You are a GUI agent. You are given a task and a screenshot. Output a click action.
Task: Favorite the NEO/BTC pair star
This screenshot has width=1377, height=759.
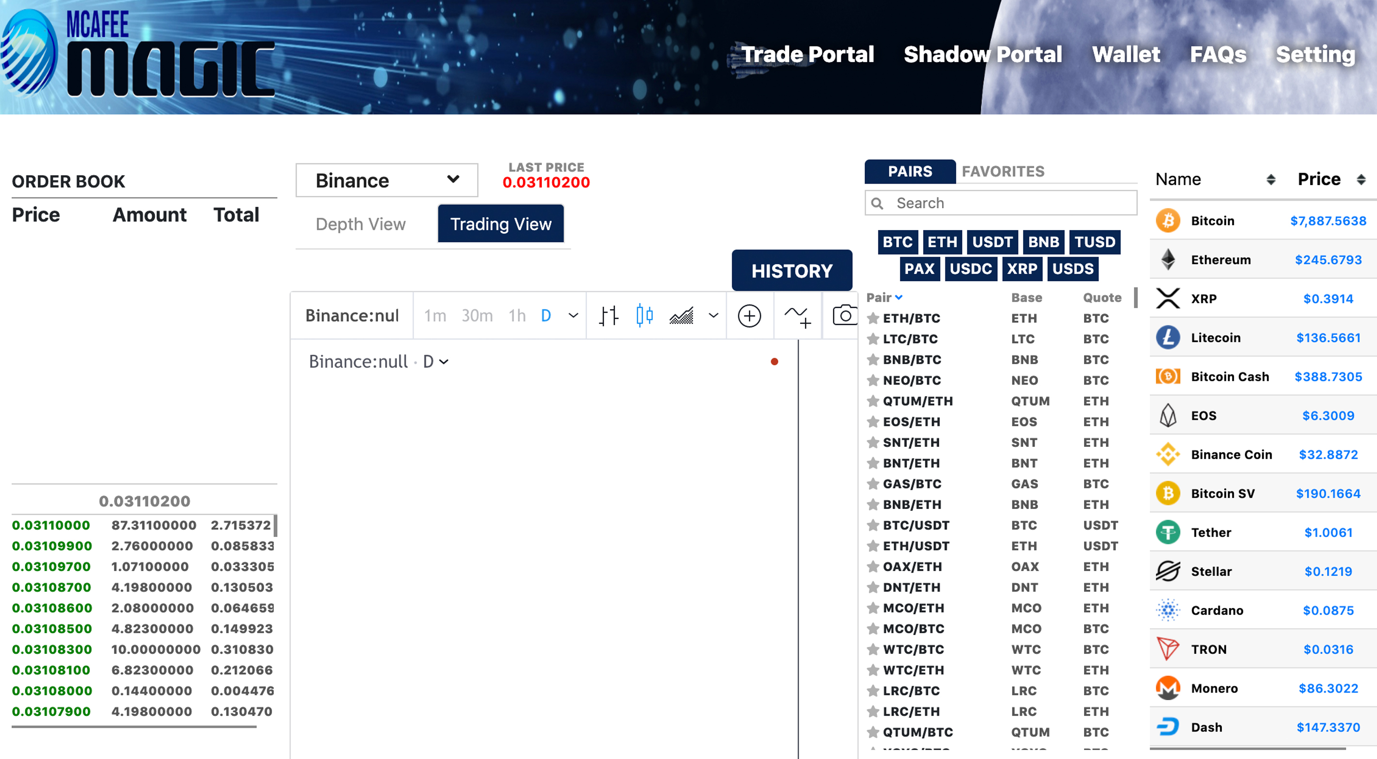873,380
